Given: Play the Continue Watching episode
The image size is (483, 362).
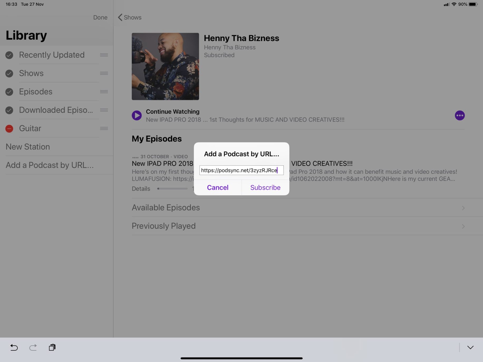Looking at the screenshot, I should click(x=137, y=115).
